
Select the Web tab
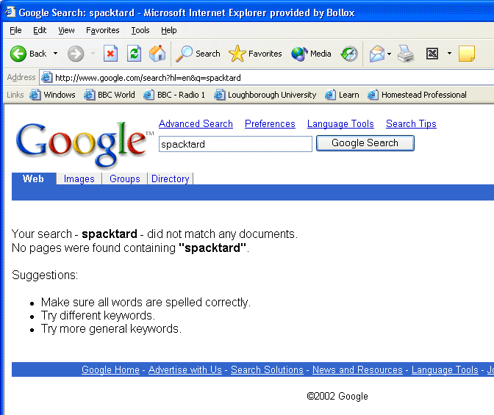coord(34,178)
